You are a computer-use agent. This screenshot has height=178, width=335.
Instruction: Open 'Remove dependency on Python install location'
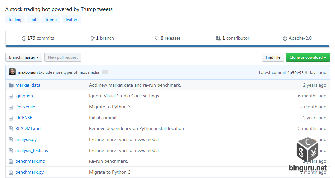click(x=136, y=128)
